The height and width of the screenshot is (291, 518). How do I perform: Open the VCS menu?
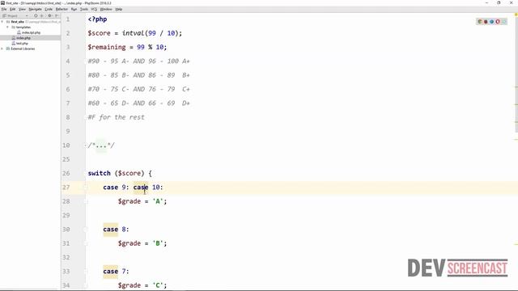click(94, 9)
